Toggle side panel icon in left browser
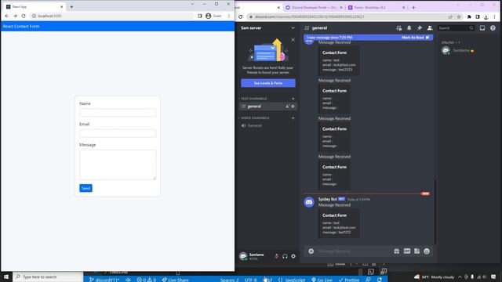 tap(200, 16)
